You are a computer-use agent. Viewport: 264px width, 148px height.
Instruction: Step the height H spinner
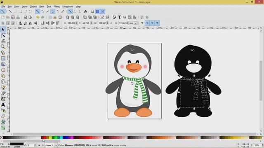[x=128, y=23]
